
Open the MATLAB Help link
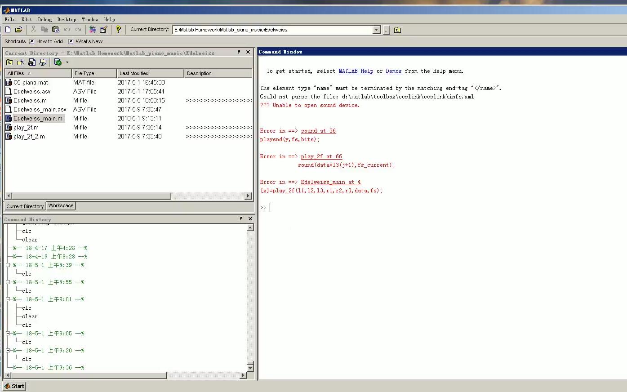[x=356, y=71]
